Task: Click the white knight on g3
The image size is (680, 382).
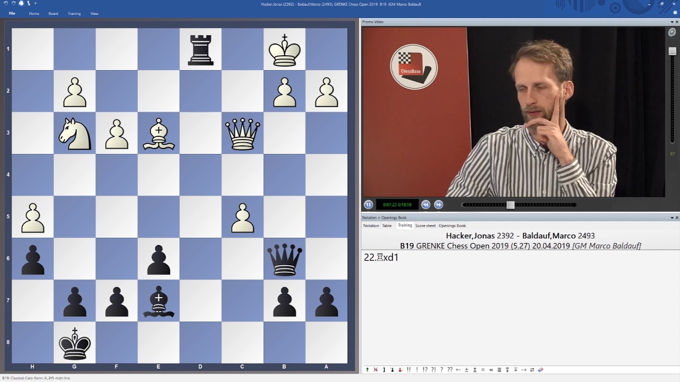Action: point(75,133)
